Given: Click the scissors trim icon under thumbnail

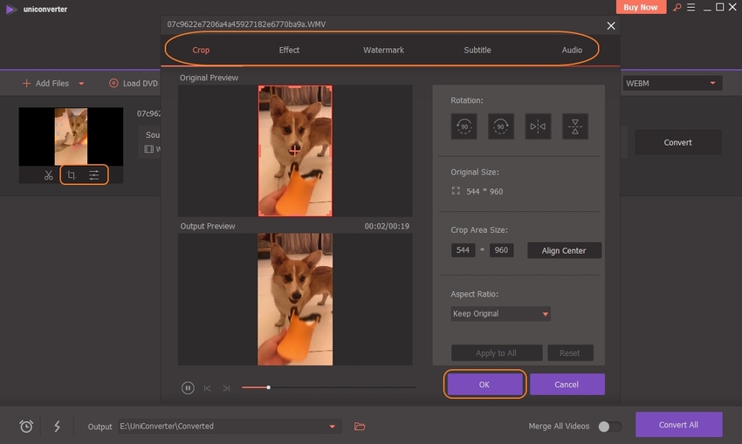Looking at the screenshot, I should [49, 175].
